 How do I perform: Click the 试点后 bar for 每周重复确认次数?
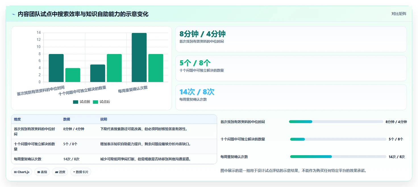[156, 68]
